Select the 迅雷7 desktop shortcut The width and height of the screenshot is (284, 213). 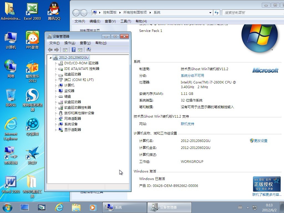tap(32, 155)
